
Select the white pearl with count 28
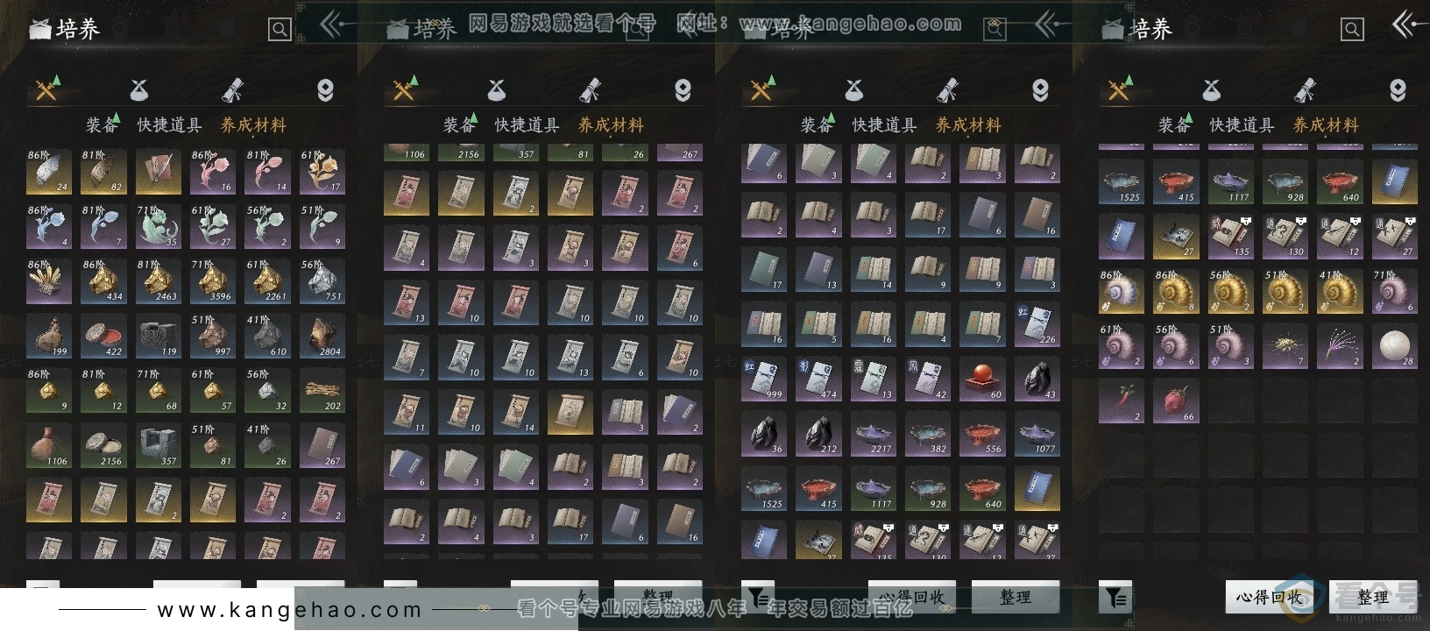(1394, 345)
